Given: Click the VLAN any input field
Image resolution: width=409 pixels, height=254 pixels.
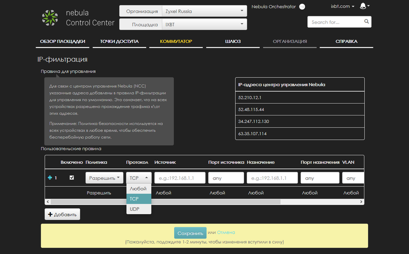Looking at the screenshot, I should [x=353, y=178].
